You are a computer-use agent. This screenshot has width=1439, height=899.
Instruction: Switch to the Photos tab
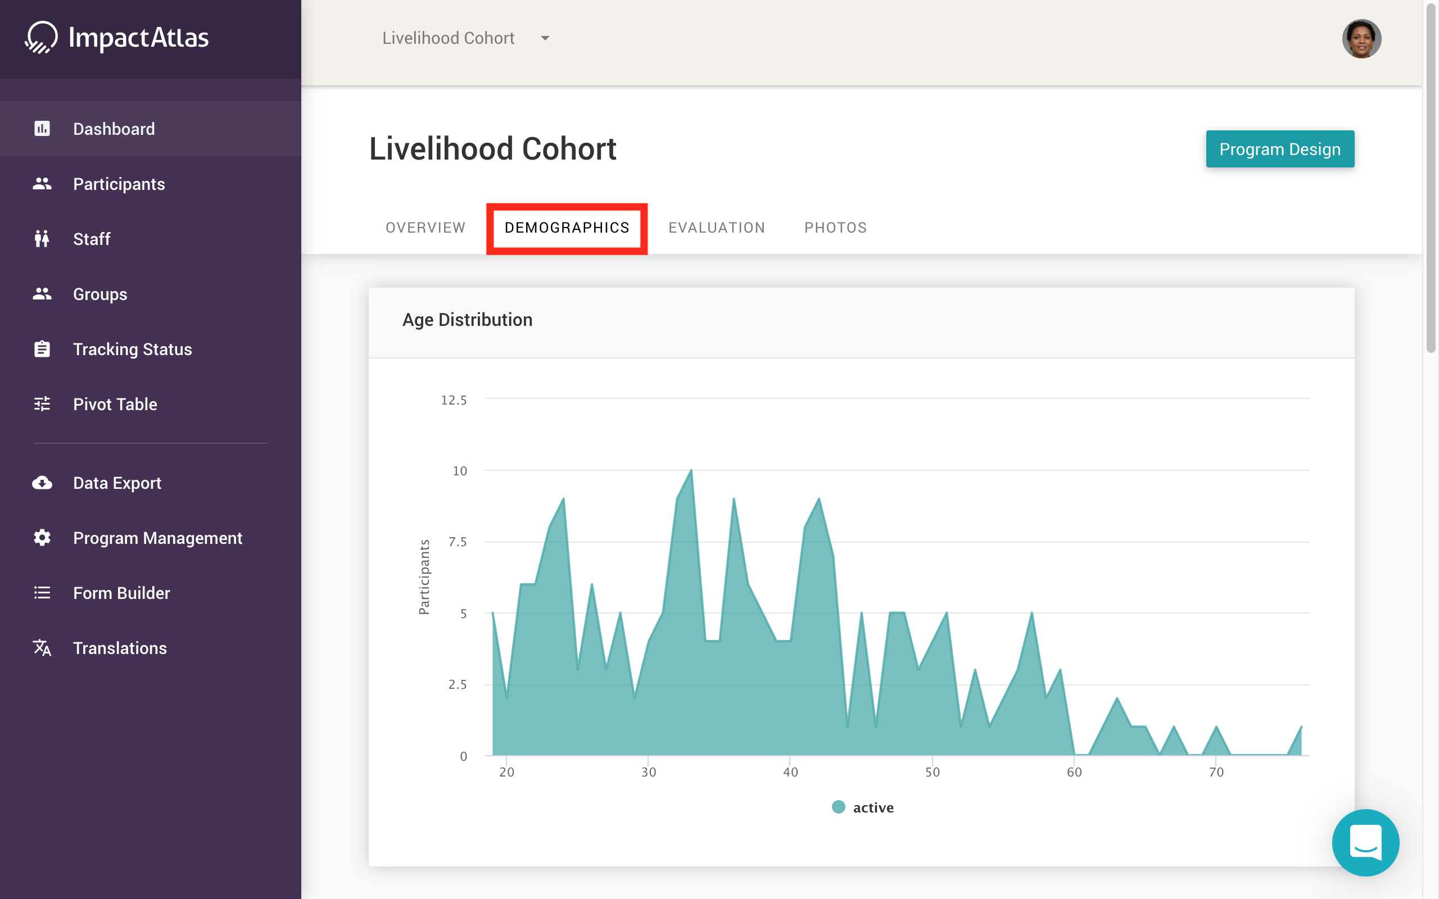pyautogui.click(x=835, y=228)
